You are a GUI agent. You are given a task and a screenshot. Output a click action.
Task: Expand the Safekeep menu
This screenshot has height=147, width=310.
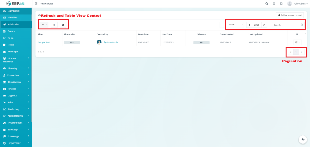(x=16, y=129)
